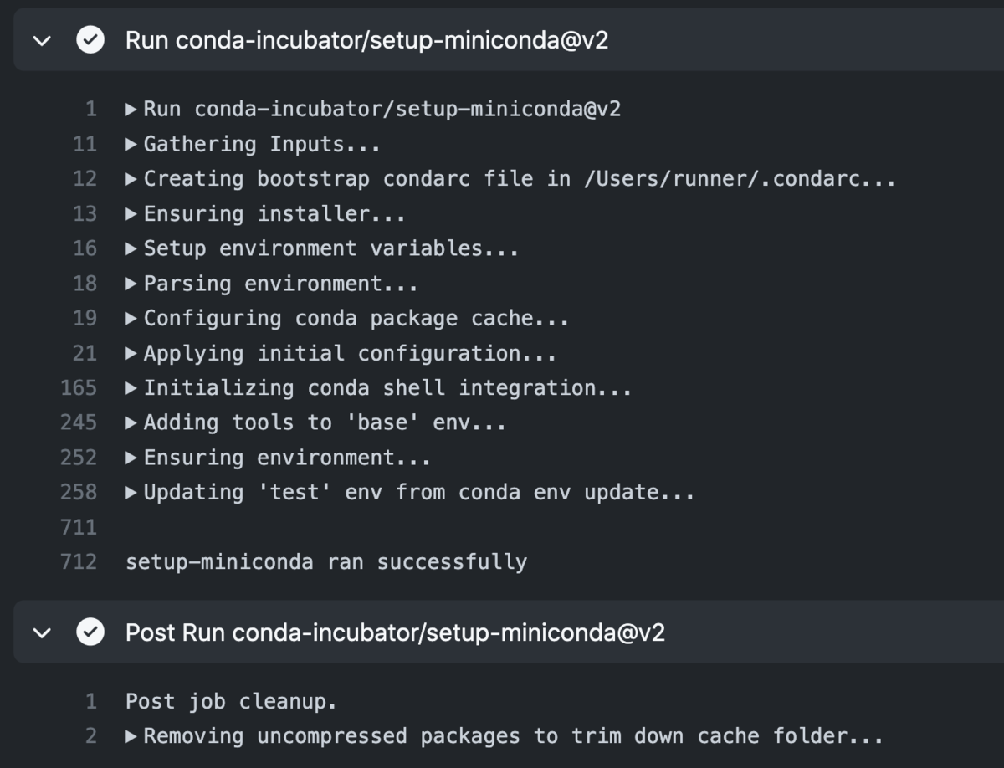
Task: Click the checkmark icon on Post Run step
Action: [90, 632]
